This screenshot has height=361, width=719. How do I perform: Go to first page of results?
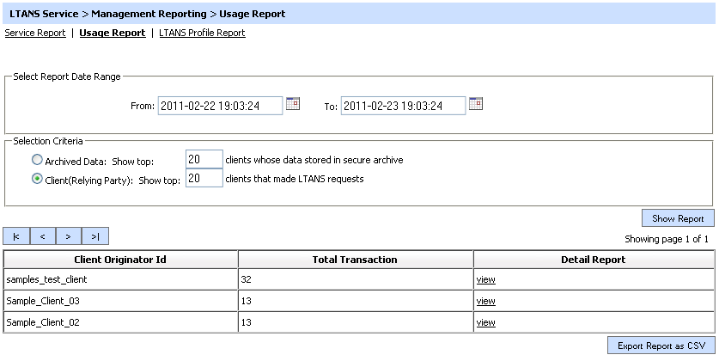16,236
